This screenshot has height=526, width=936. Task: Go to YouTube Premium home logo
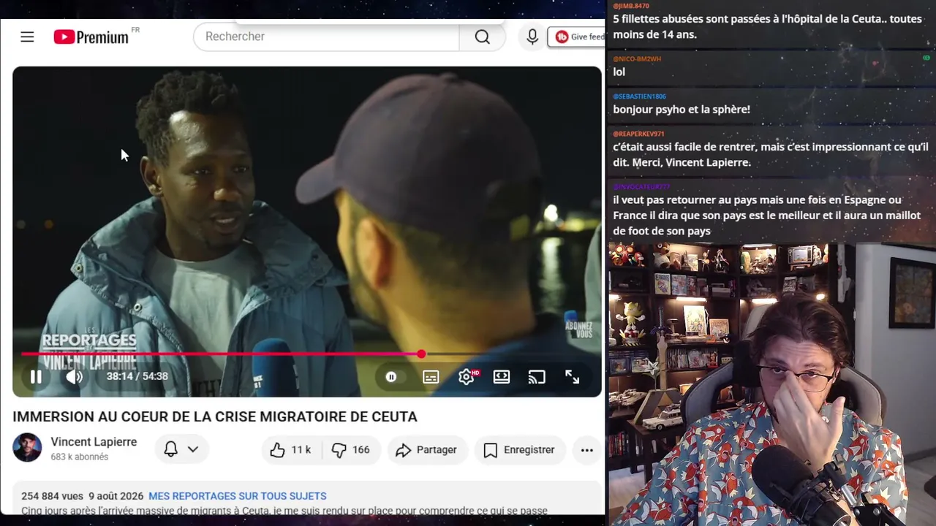coord(91,37)
